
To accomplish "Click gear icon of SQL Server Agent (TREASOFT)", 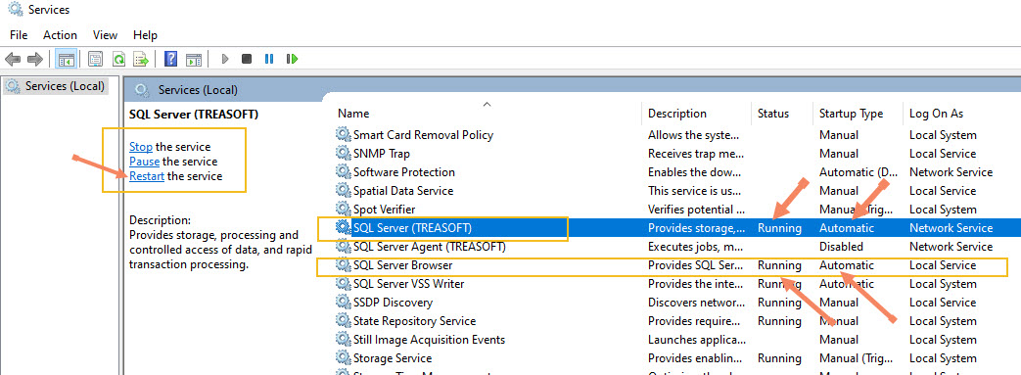I will tap(343, 247).
